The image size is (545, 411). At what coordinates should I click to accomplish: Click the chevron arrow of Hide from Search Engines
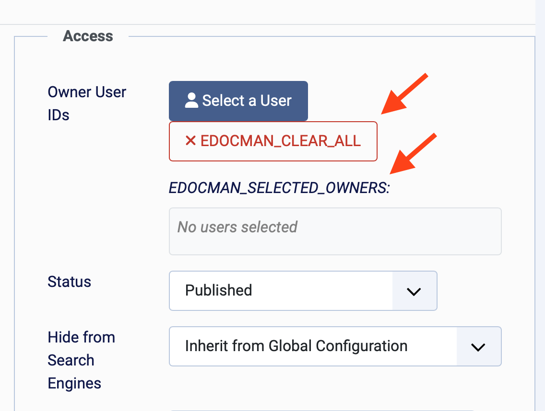(x=478, y=347)
